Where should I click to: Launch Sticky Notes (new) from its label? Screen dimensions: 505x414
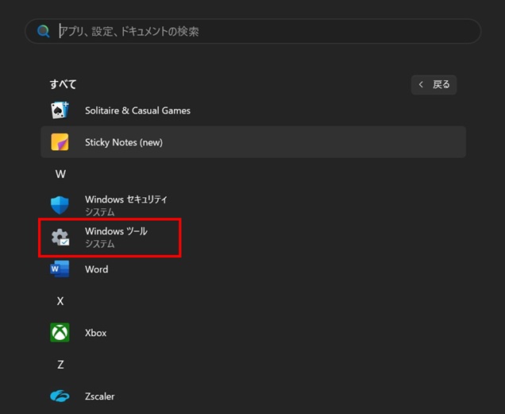pos(123,142)
